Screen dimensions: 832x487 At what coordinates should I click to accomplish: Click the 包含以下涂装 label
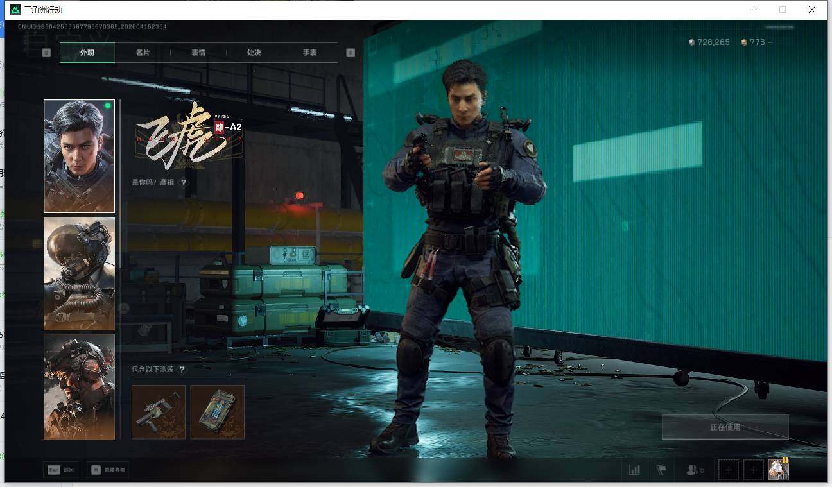click(x=153, y=370)
